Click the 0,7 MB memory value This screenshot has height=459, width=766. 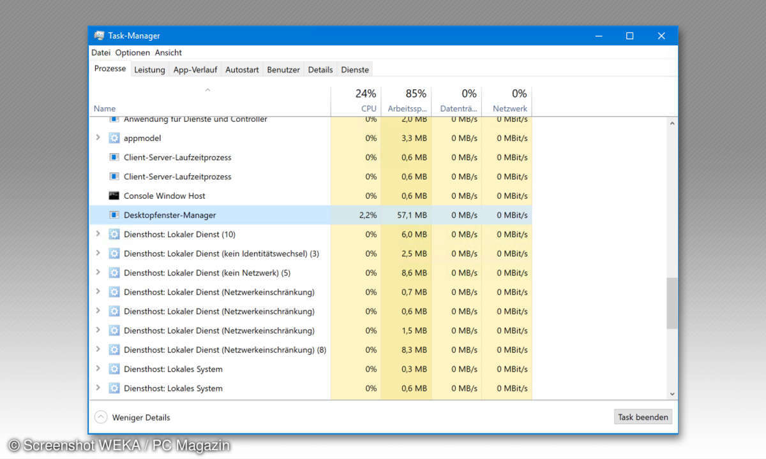click(x=415, y=292)
